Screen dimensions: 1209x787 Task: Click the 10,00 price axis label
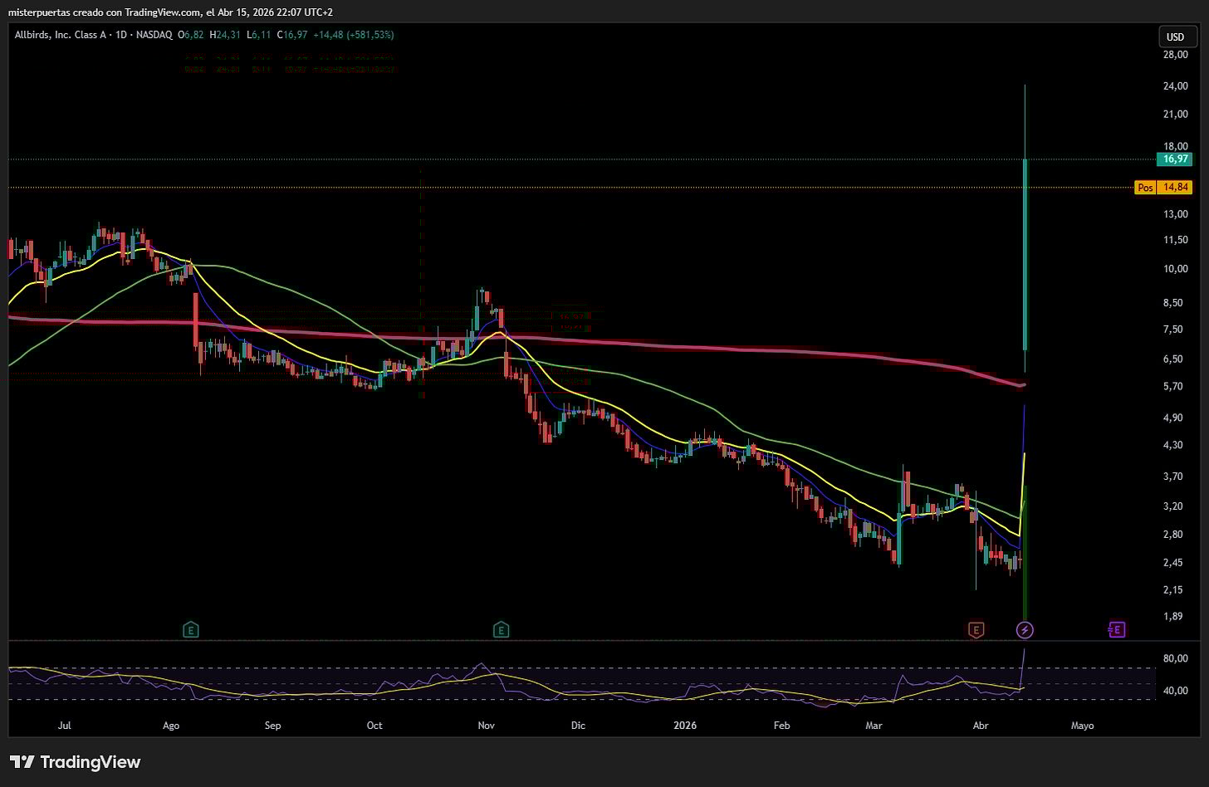click(1175, 269)
